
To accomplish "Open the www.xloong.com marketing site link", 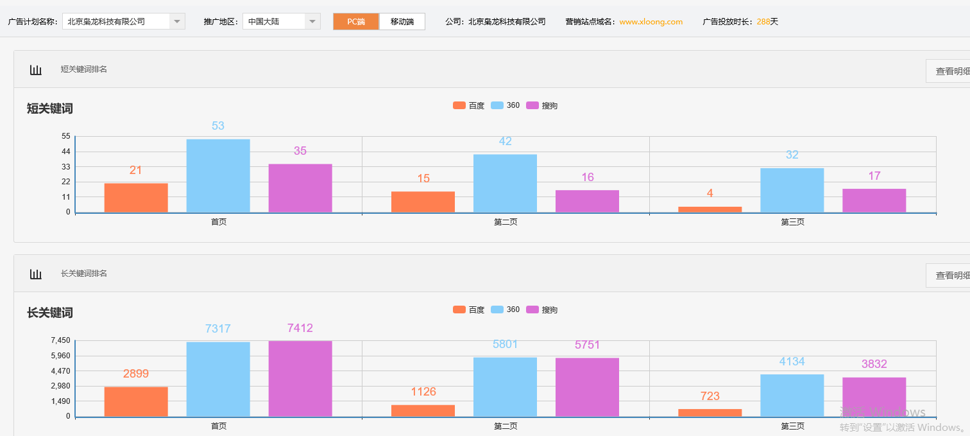I will pos(651,21).
